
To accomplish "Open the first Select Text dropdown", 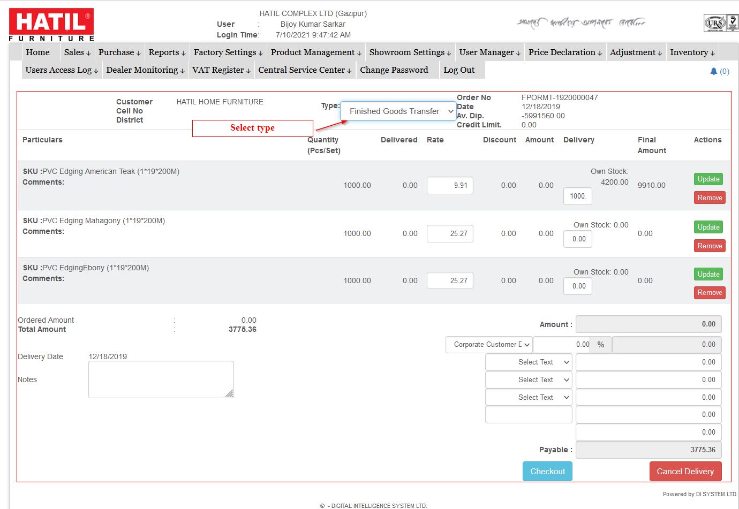I will coord(529,362).
